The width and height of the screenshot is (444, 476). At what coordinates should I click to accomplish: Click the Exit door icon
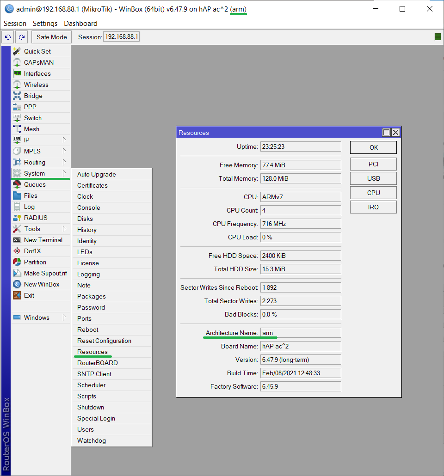tap(17, 295)
